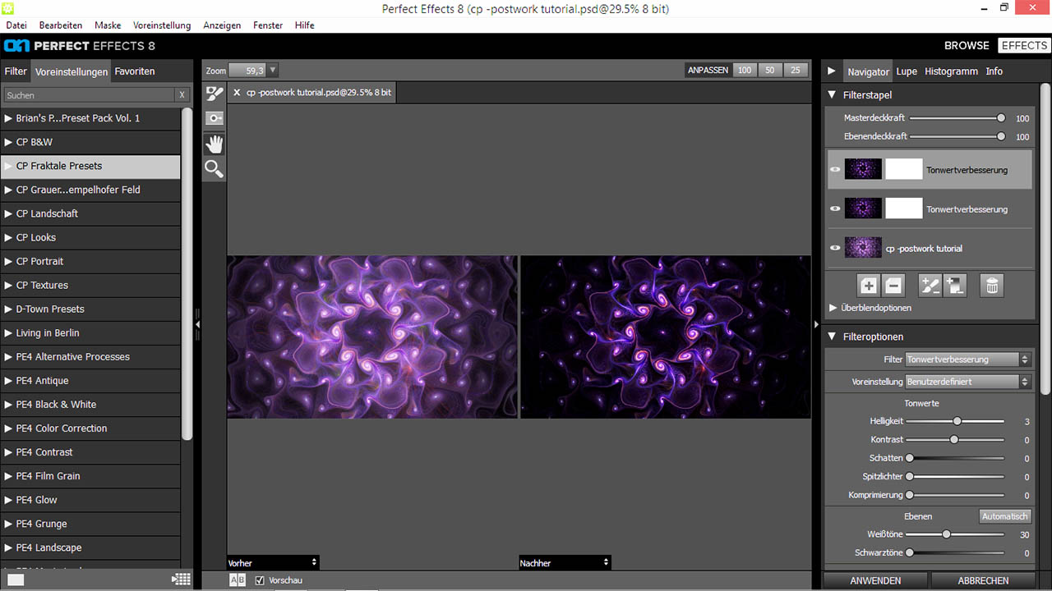
Task: Switch to the Lupe tab
Action: point(907,71)
